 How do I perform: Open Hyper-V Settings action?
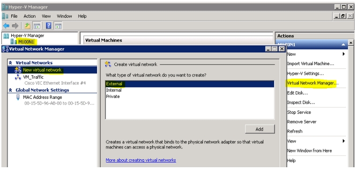[305, 74]
